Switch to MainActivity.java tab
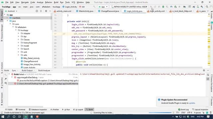 (86, 11)
